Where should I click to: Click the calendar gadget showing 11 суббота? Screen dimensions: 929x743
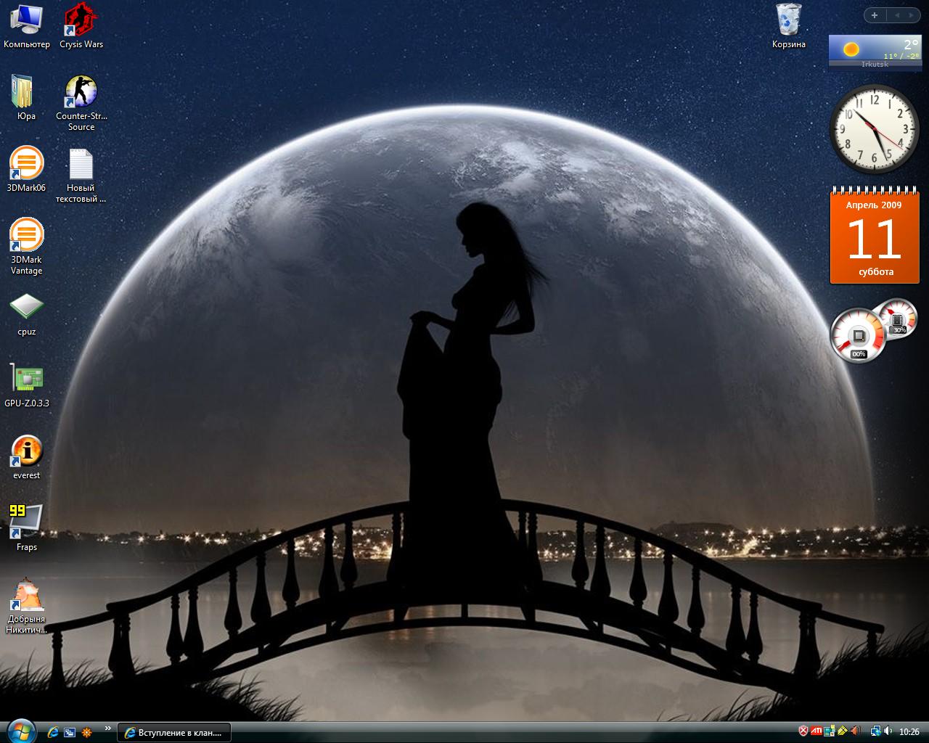pos(874,234)
